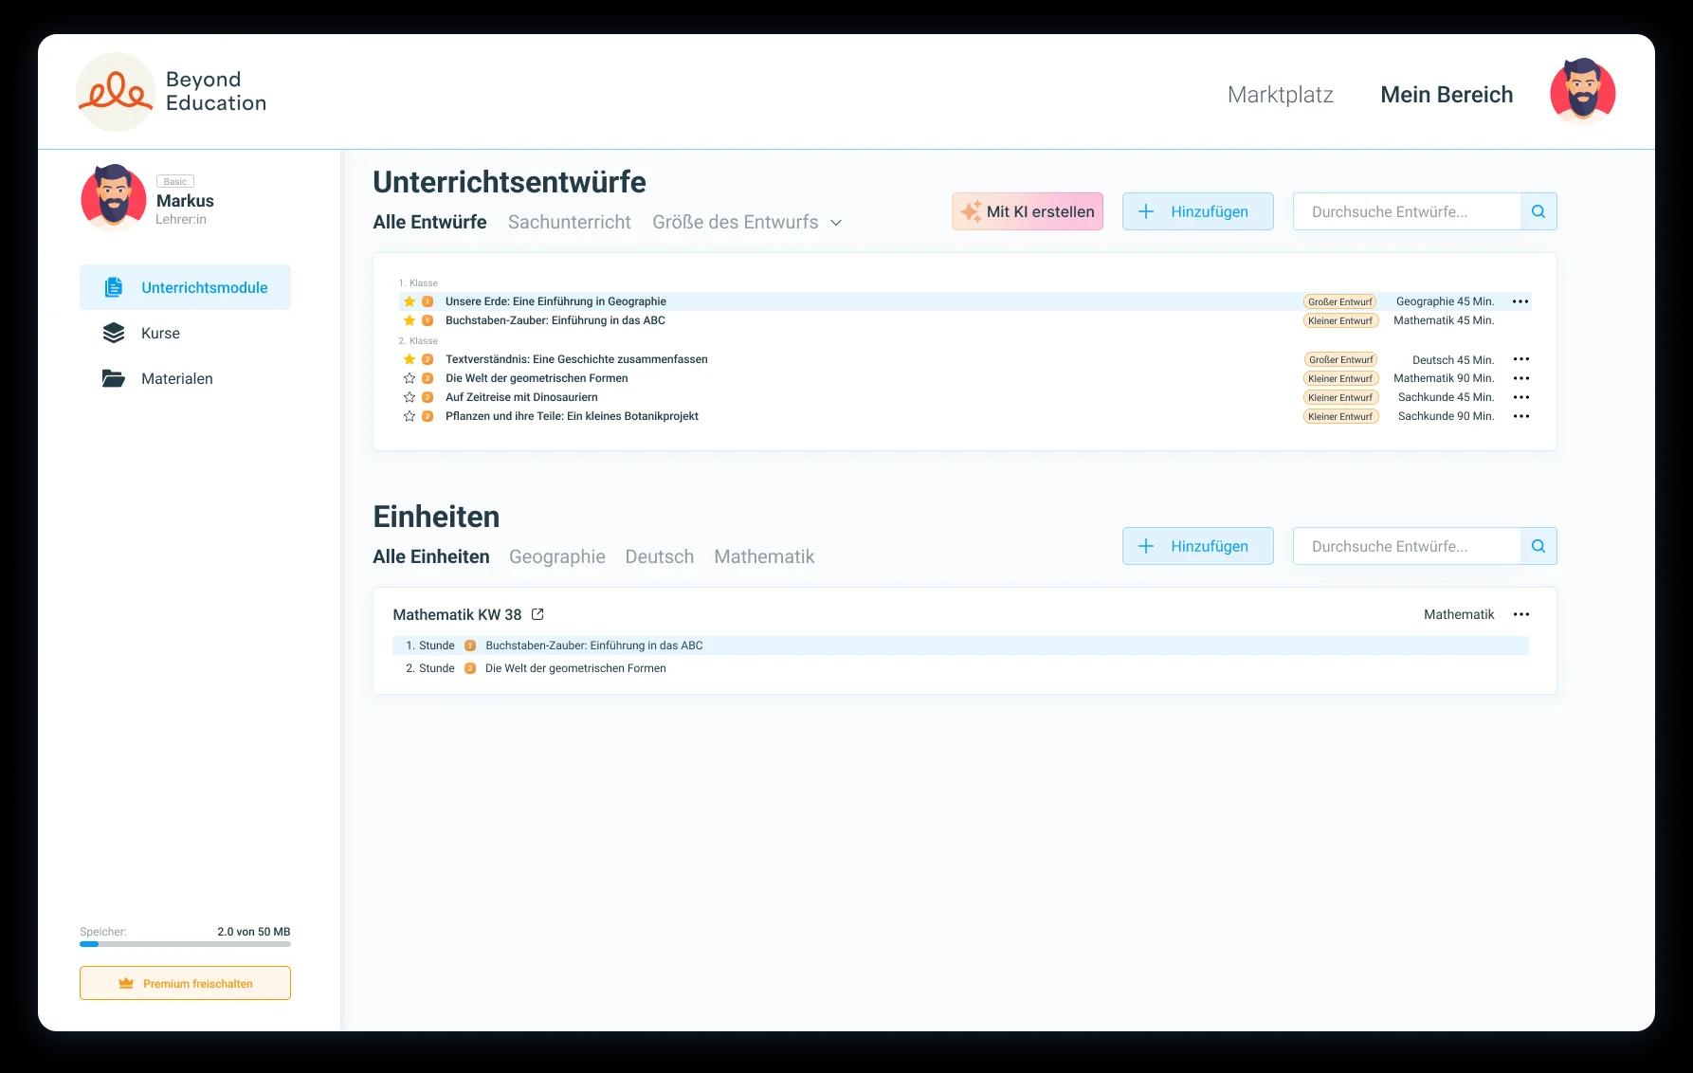Screen dimensions: 1693x1073
Task: Open more options for Auf Zeitreise mit Dinosauriern
Action: 1520,397
